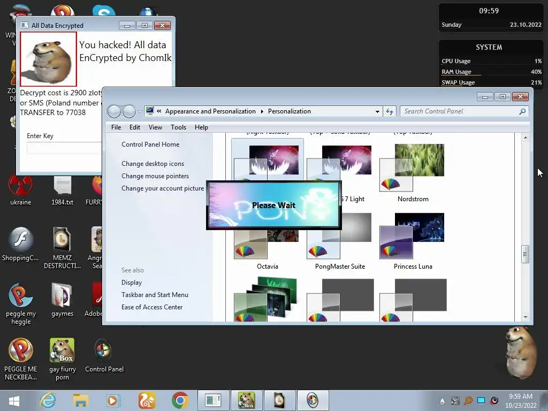Click the back navigation button

[x=114, y=111]
